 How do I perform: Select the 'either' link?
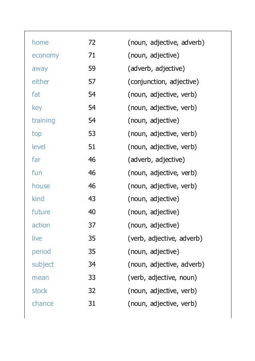pyautogui.click(x=40, y=82)
